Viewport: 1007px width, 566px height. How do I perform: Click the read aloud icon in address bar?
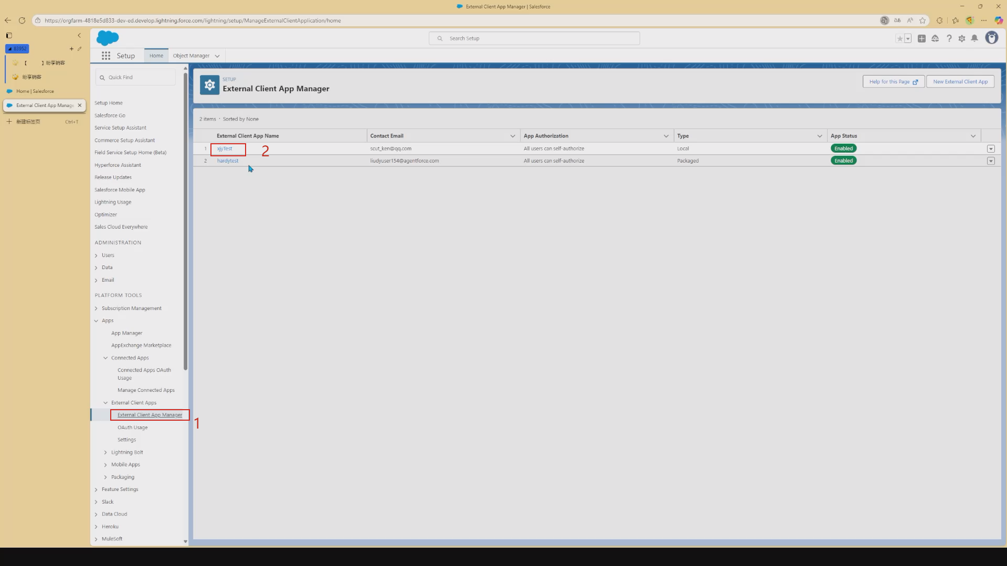(x=910, y=20)
